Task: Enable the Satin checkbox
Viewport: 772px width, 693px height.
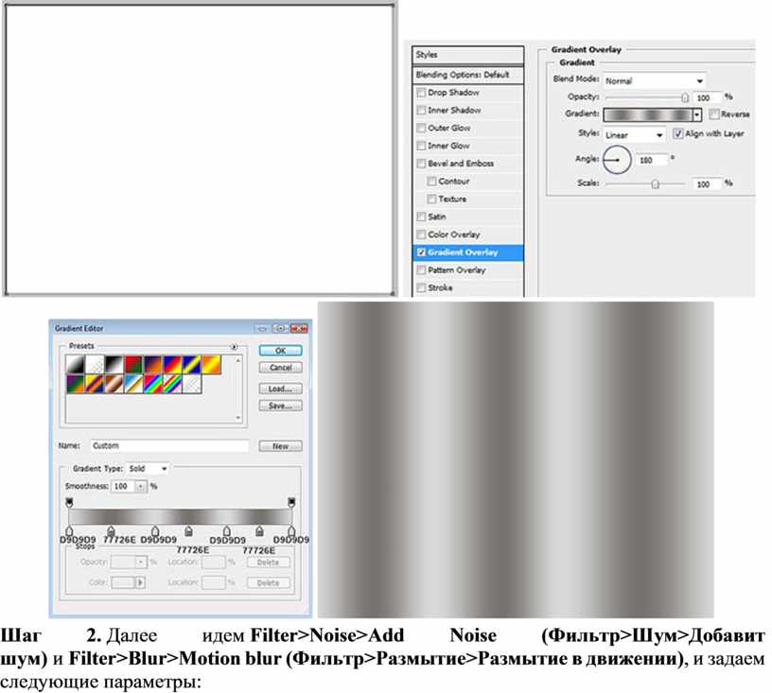Action: [421, 217]
